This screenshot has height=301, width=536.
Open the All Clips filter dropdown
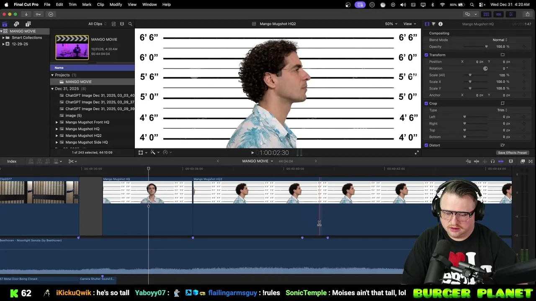(x=98, y=24)
